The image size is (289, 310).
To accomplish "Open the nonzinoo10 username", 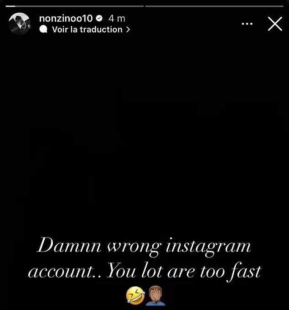I will point(66,19).
